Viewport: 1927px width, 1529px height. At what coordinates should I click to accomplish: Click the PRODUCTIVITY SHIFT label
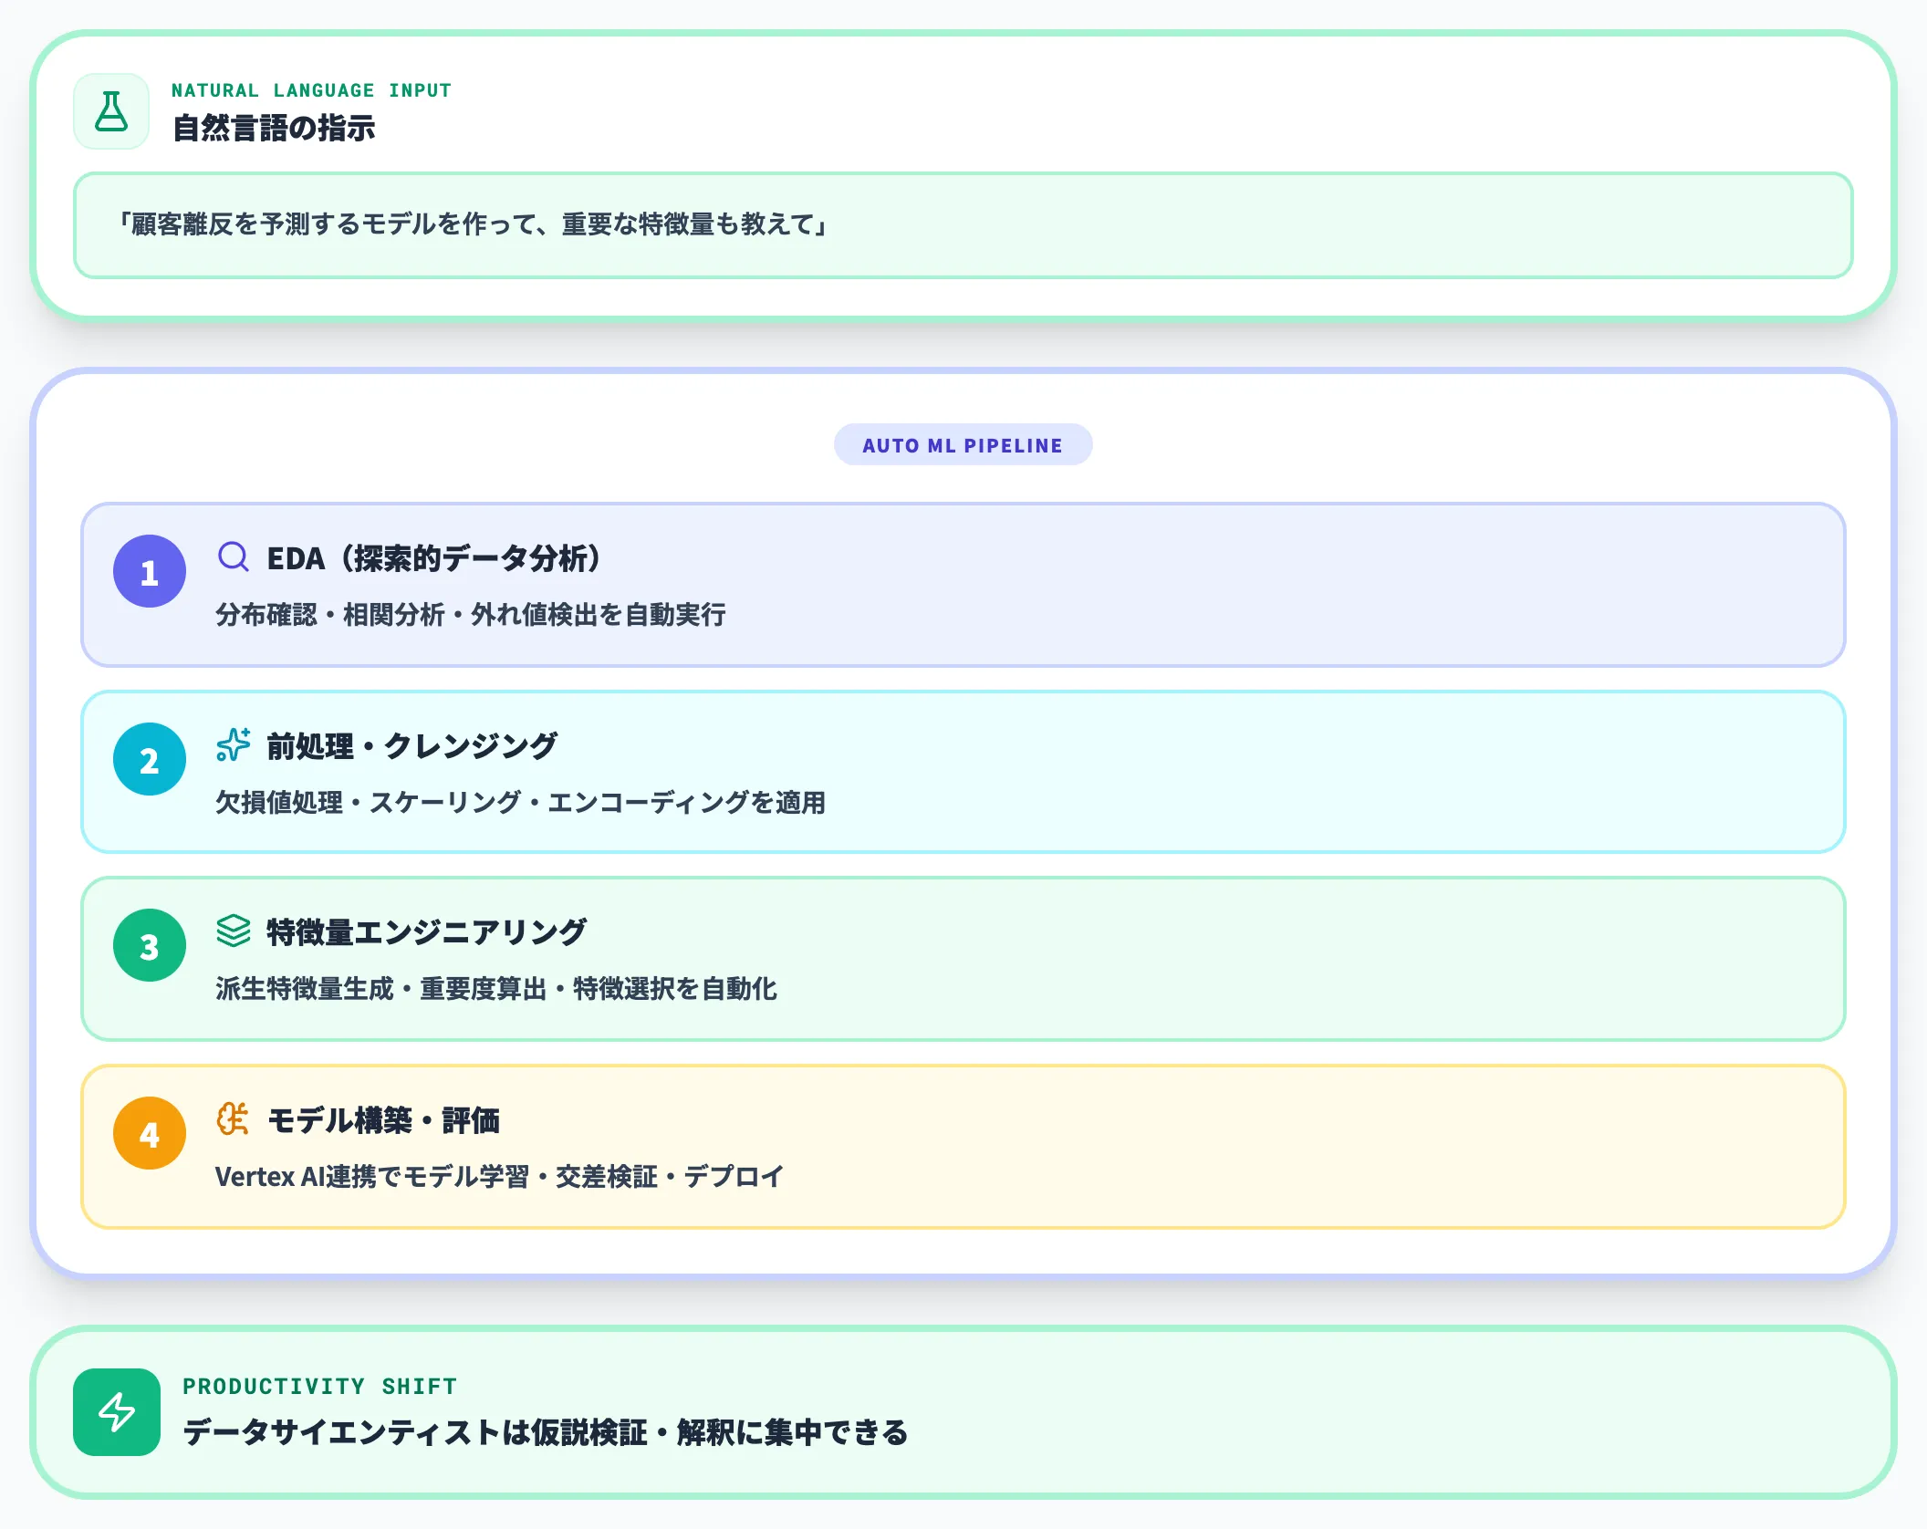tap(319, 1387)
